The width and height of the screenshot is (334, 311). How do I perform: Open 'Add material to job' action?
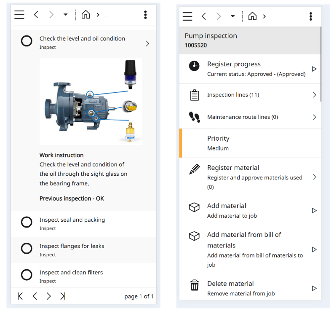(x=249, y=210)
